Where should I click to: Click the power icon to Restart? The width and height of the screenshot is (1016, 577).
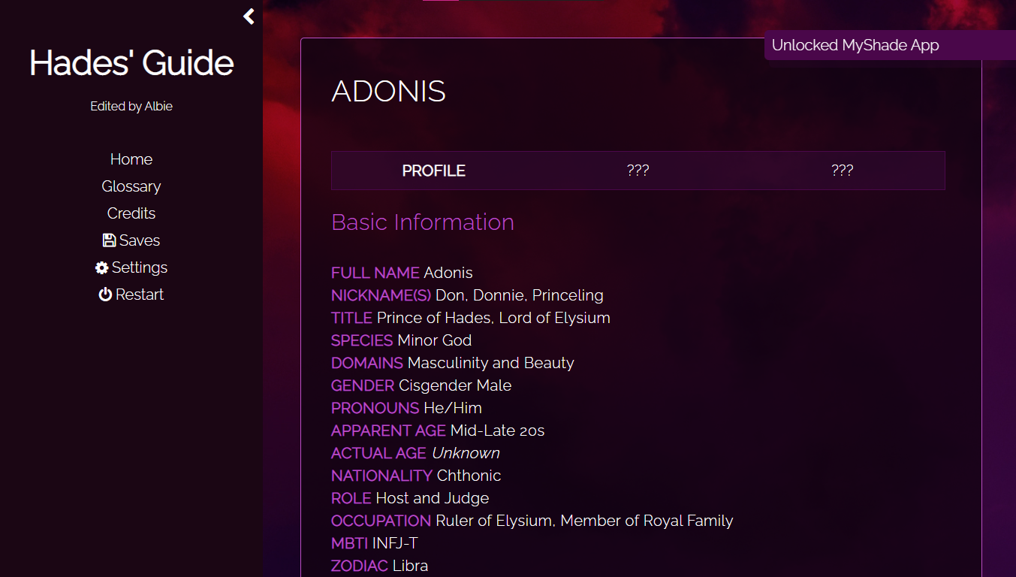click(105, 294)
